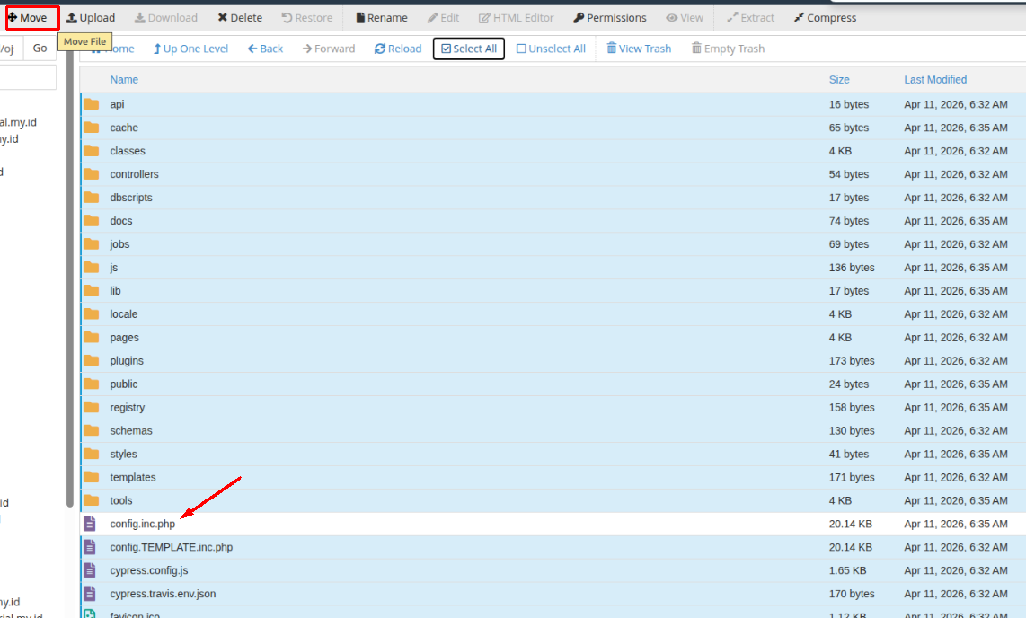Image resolution: width=1026 pixels, height=618 pixels.
Task: Click the config.inc.php file icon
Action: pos(91,524)
